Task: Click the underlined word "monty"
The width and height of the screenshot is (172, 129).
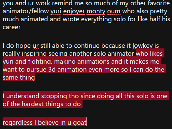Action: click(96, 11)
